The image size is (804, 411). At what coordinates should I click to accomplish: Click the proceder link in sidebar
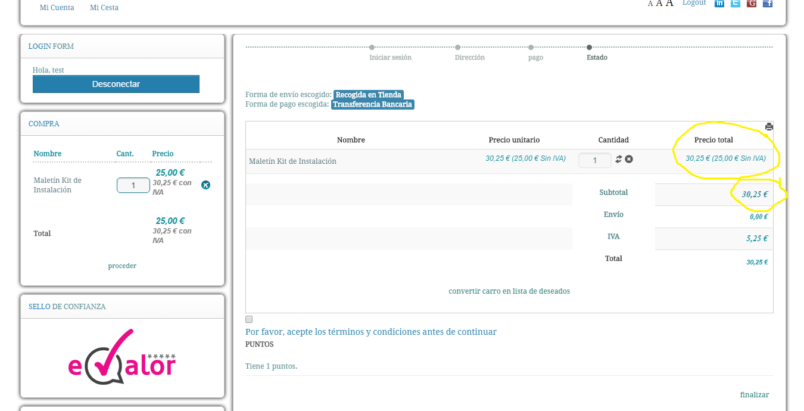tap(122, 266)
